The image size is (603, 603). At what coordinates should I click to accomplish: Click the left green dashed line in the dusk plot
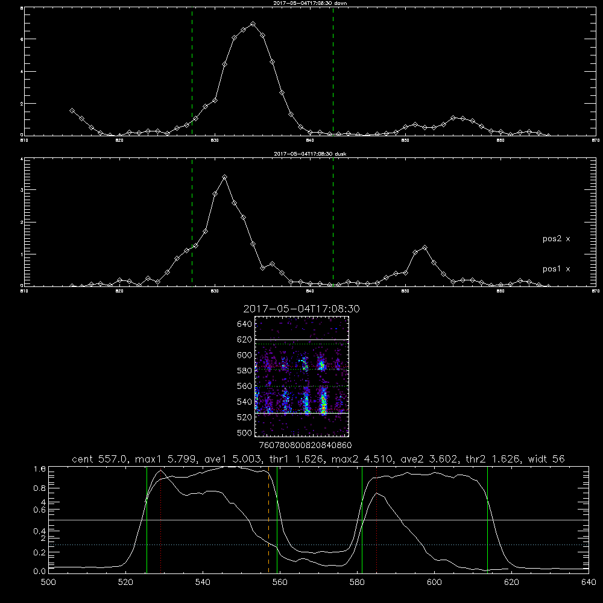point(192,222)
